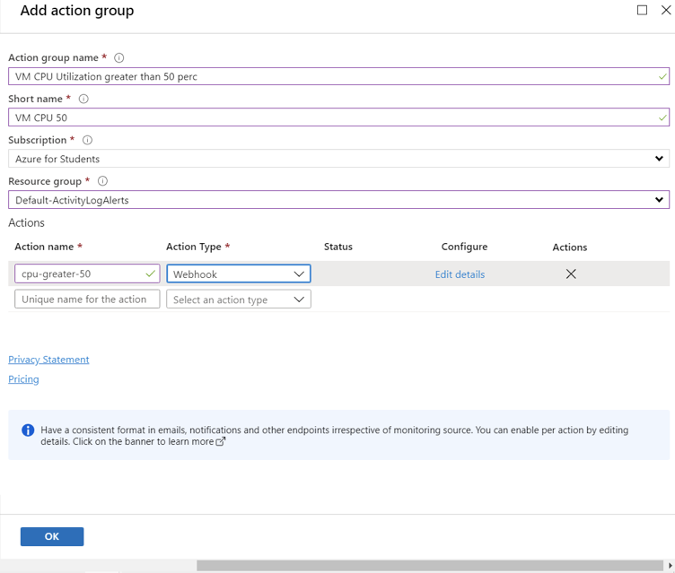Open the Pricing link
Image resolution: width=675 pixels, height=573 pixels.
pyautogui.click(x=23, y=379)
